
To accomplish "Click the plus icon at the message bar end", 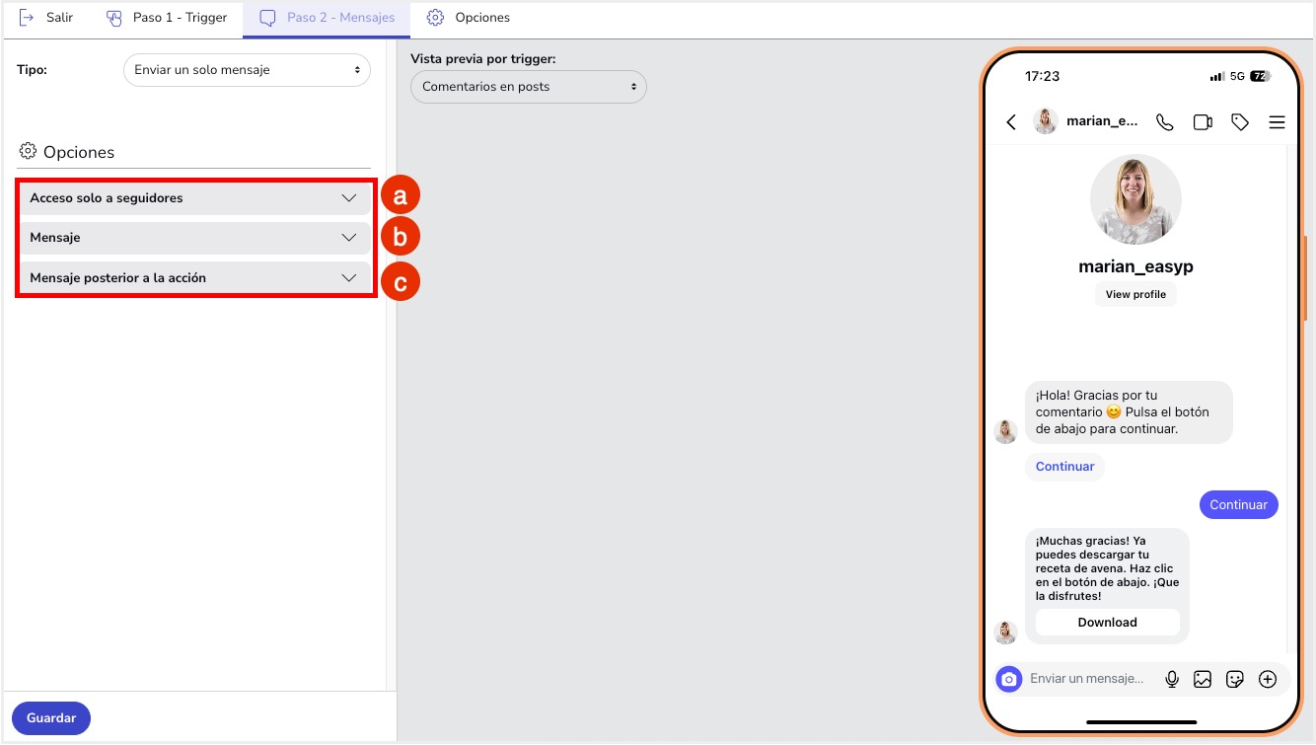I will pyautogui.click(x=1268, y=679).
